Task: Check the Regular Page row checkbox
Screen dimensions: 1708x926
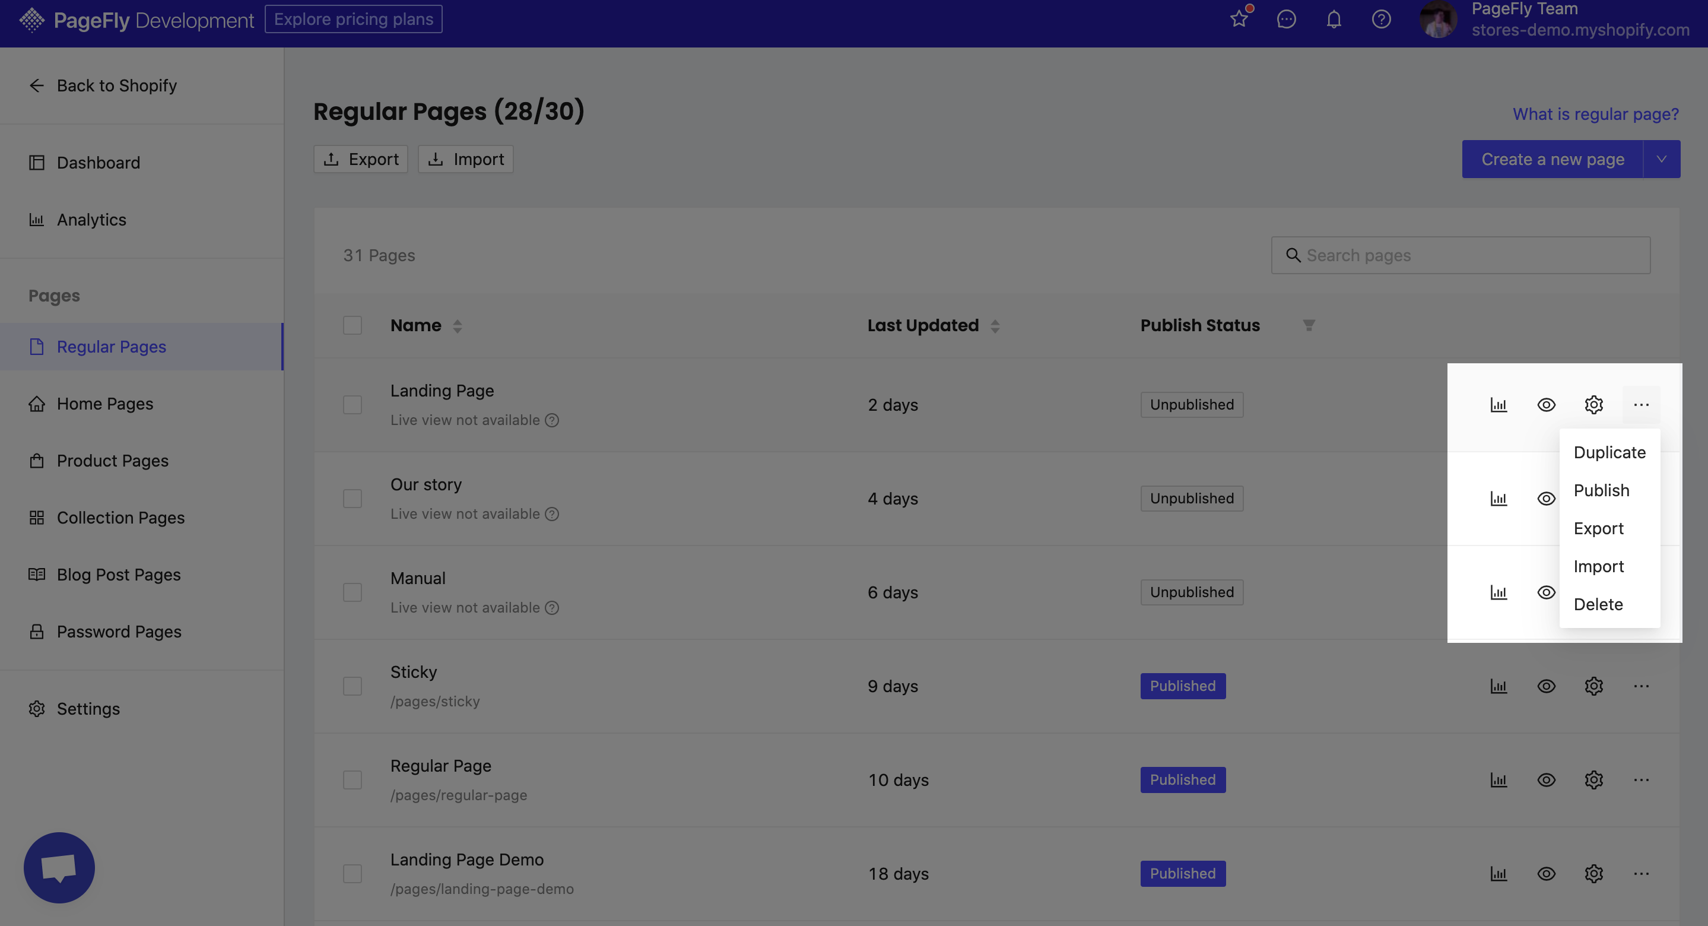Action: point(352,780)
